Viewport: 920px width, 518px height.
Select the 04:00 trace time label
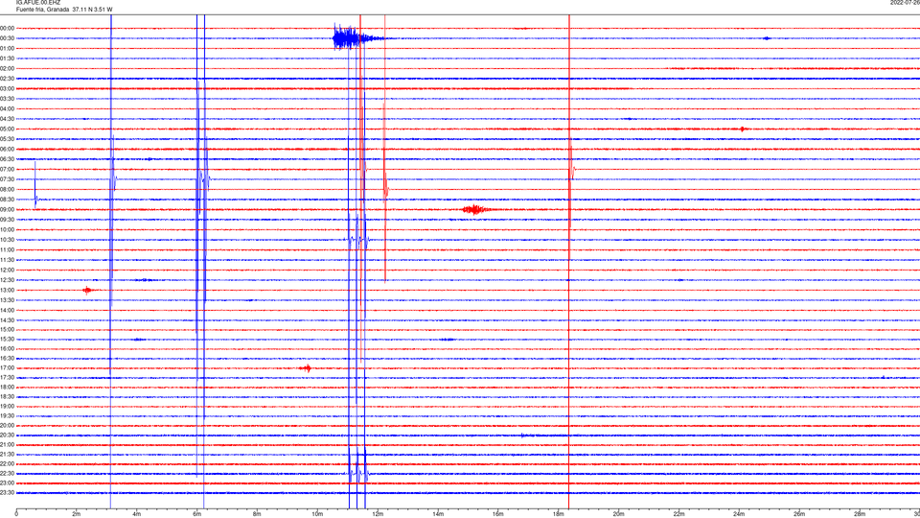(x=7, y=108)
